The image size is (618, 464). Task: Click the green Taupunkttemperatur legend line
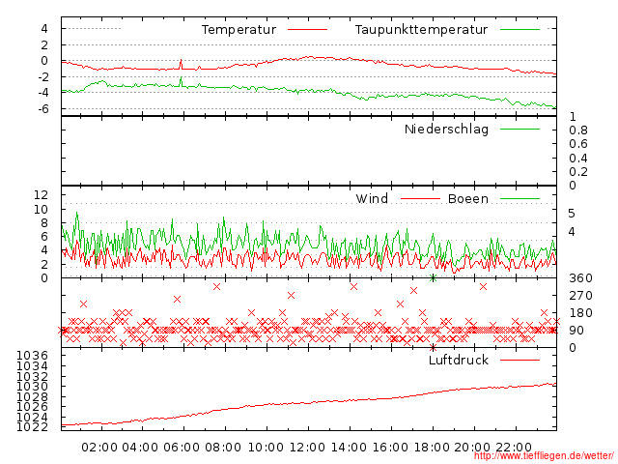pos(520,30)
